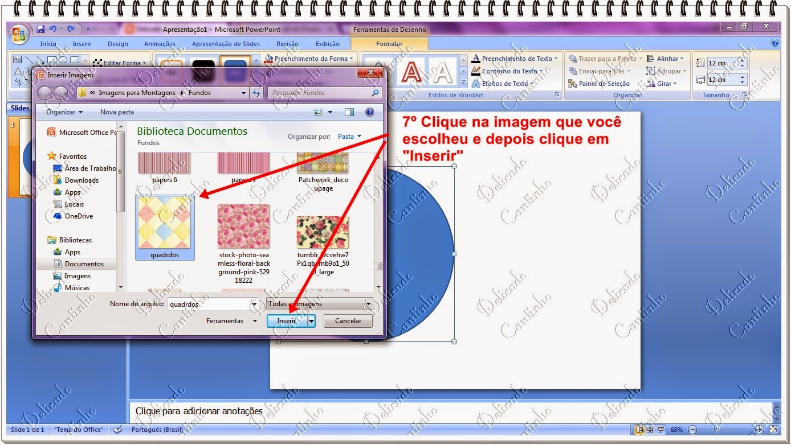Image resolution: width=791 pixels, height=445 pixels.
Task: Click the dialog help icon
Action: point(369,112)
